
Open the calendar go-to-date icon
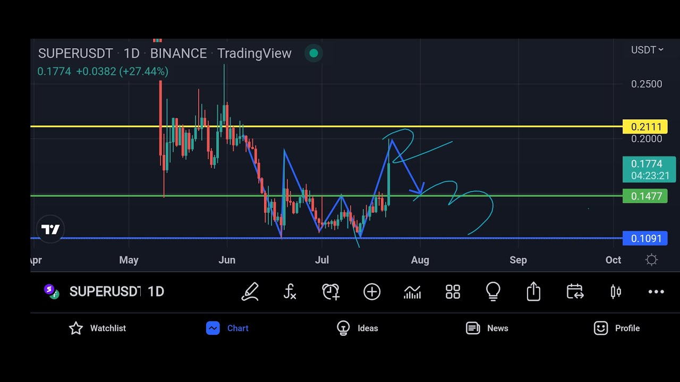[x=575, y=292]
